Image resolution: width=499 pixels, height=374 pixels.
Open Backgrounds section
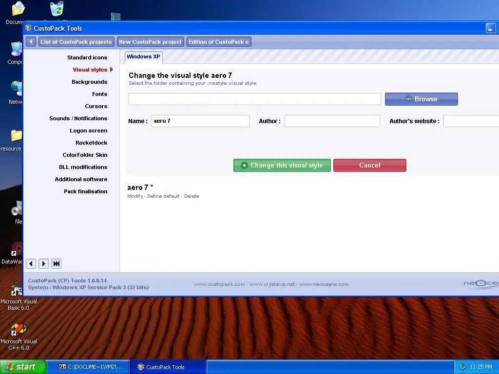90,82
